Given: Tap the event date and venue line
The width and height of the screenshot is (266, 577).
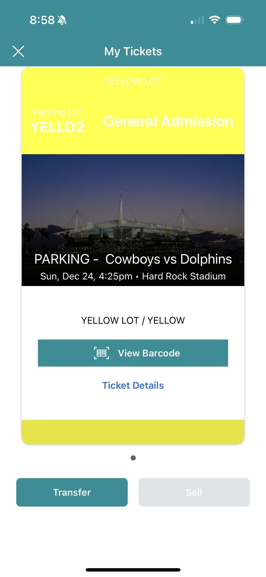Looking at the screenshot, I should (133, 276).
